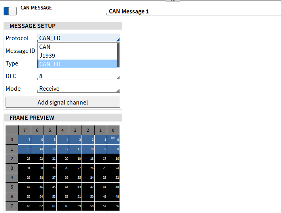Viewport: 281px width, 213px height.
Task: Click bit 63 cell in frame preview
Action: click(x=25, y=206)
